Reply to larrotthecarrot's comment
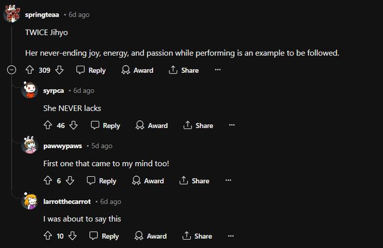The image size is (383, 248). (105, 236)
